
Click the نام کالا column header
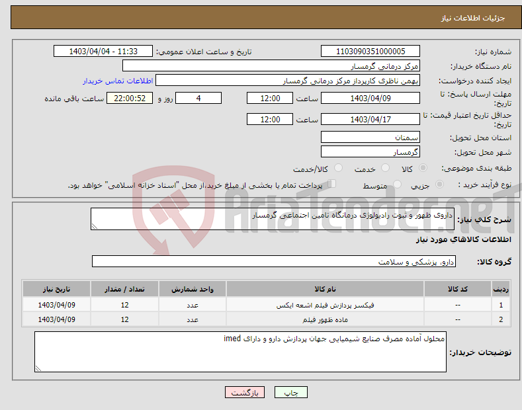click(325, 289)
